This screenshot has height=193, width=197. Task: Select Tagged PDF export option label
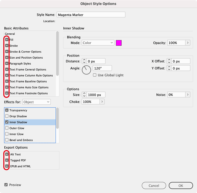18,160
